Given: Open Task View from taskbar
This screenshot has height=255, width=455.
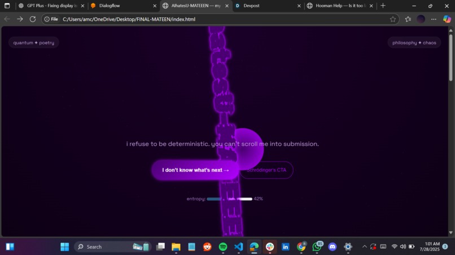Looking at the screenshot, I should click(x=160, y=247).
